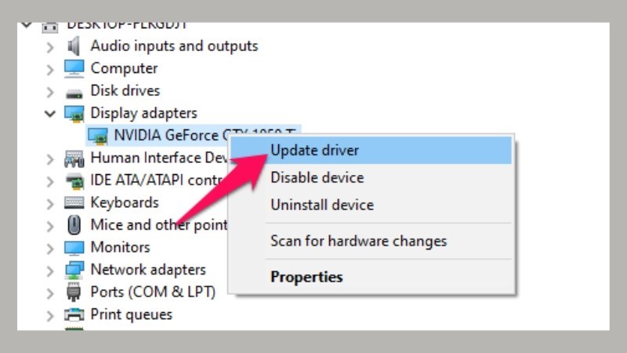
Task: Select the Human Interface Devices tree item
Action: tap(158, 158)
